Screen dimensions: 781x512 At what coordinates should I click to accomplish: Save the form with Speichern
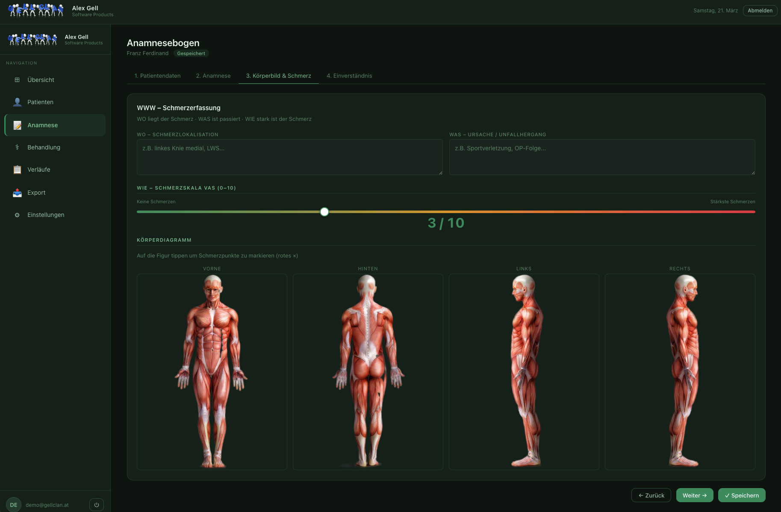742,495
